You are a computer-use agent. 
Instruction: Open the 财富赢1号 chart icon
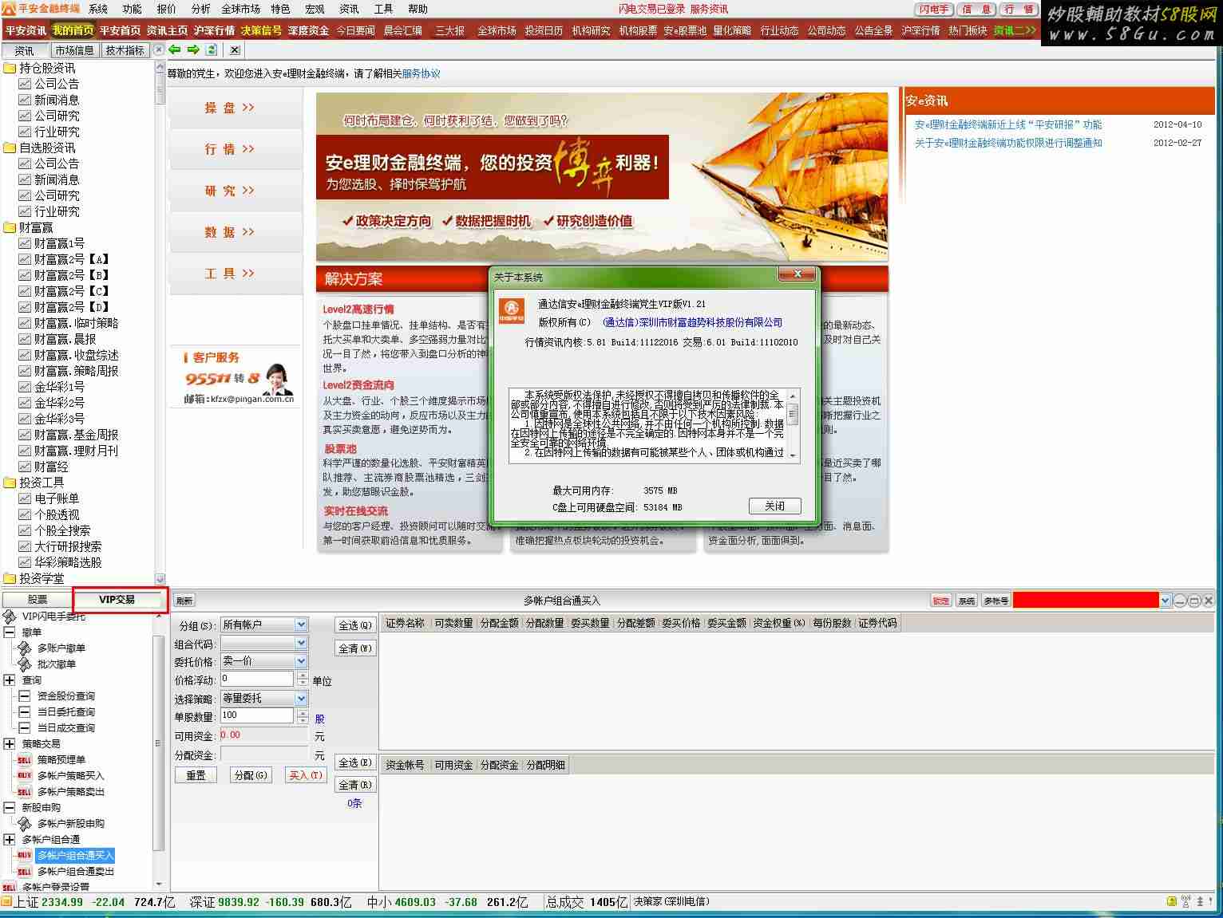click(x=25, y=243)
